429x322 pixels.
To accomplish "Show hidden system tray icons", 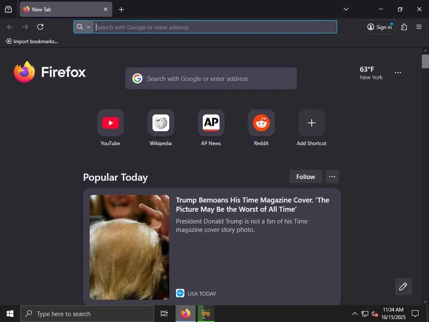I will (x=354, y=314).
